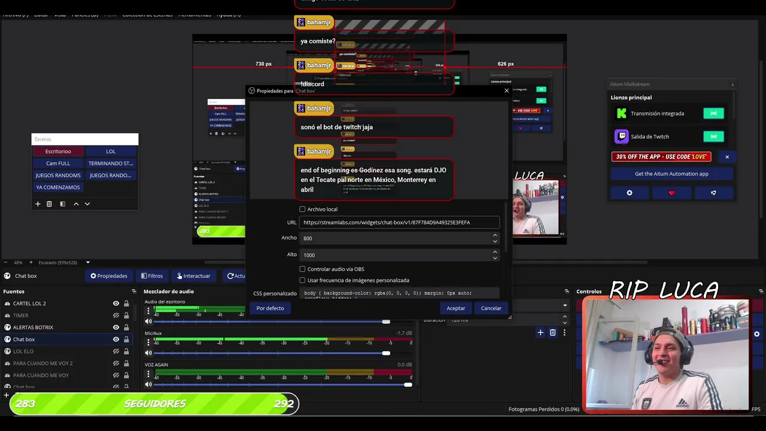Open scene filters icon in Escenas panel
Screen dimensions: 766x431
point(62,204)
